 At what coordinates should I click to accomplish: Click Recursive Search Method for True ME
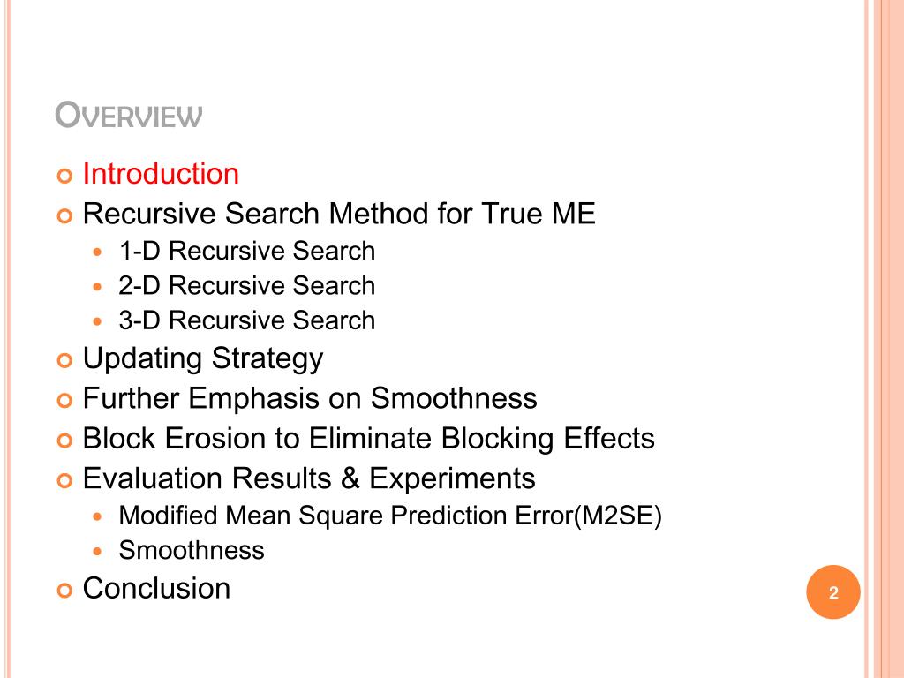point(339,214)
